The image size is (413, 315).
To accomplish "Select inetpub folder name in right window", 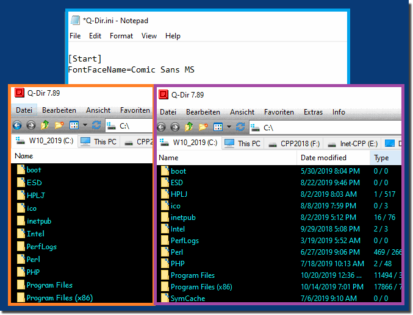I will point(184,218).
